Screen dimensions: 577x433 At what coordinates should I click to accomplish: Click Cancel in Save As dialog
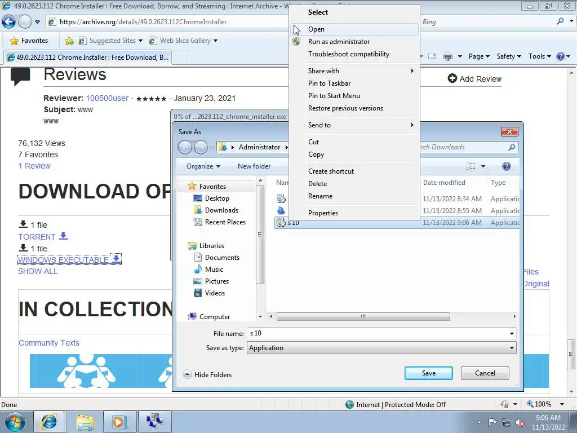point(485,373)
